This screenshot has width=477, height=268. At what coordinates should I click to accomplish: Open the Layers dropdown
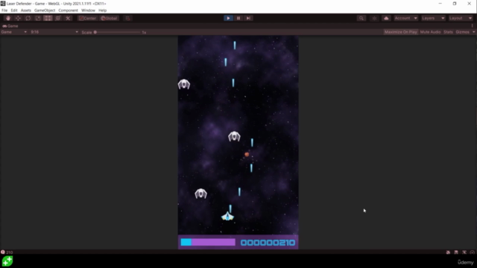(433, 18)
